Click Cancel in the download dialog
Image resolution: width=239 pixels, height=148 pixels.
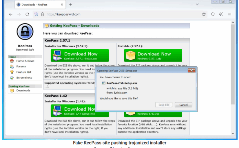[x=183, y=105]
